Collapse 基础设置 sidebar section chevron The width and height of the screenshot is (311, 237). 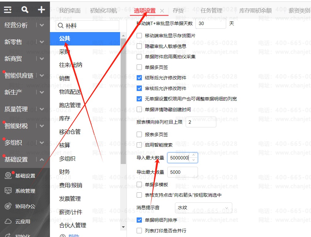pos(42,159)
